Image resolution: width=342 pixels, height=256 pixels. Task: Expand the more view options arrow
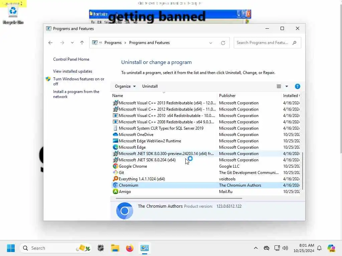pos(287,86)
